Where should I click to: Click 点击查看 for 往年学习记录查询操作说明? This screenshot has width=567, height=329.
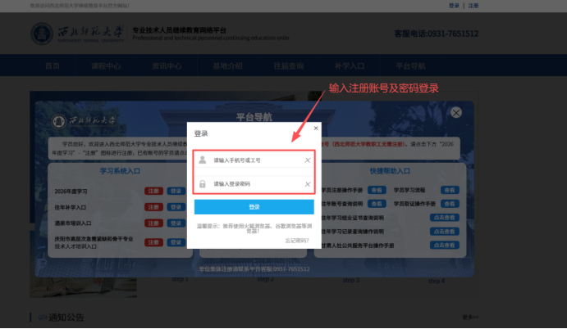point(445,232)
